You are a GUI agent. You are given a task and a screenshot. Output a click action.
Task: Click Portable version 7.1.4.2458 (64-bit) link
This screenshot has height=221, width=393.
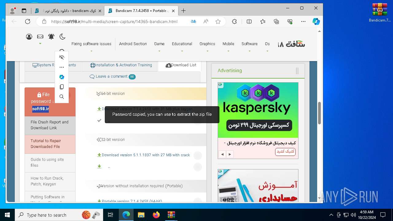132,201
